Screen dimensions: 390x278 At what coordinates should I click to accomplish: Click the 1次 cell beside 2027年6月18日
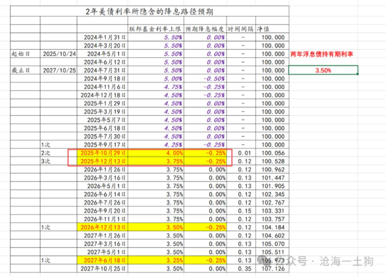pyautogui.click(x=58, y=260)
